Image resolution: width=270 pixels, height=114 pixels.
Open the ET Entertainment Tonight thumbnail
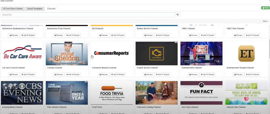point(246,54)
